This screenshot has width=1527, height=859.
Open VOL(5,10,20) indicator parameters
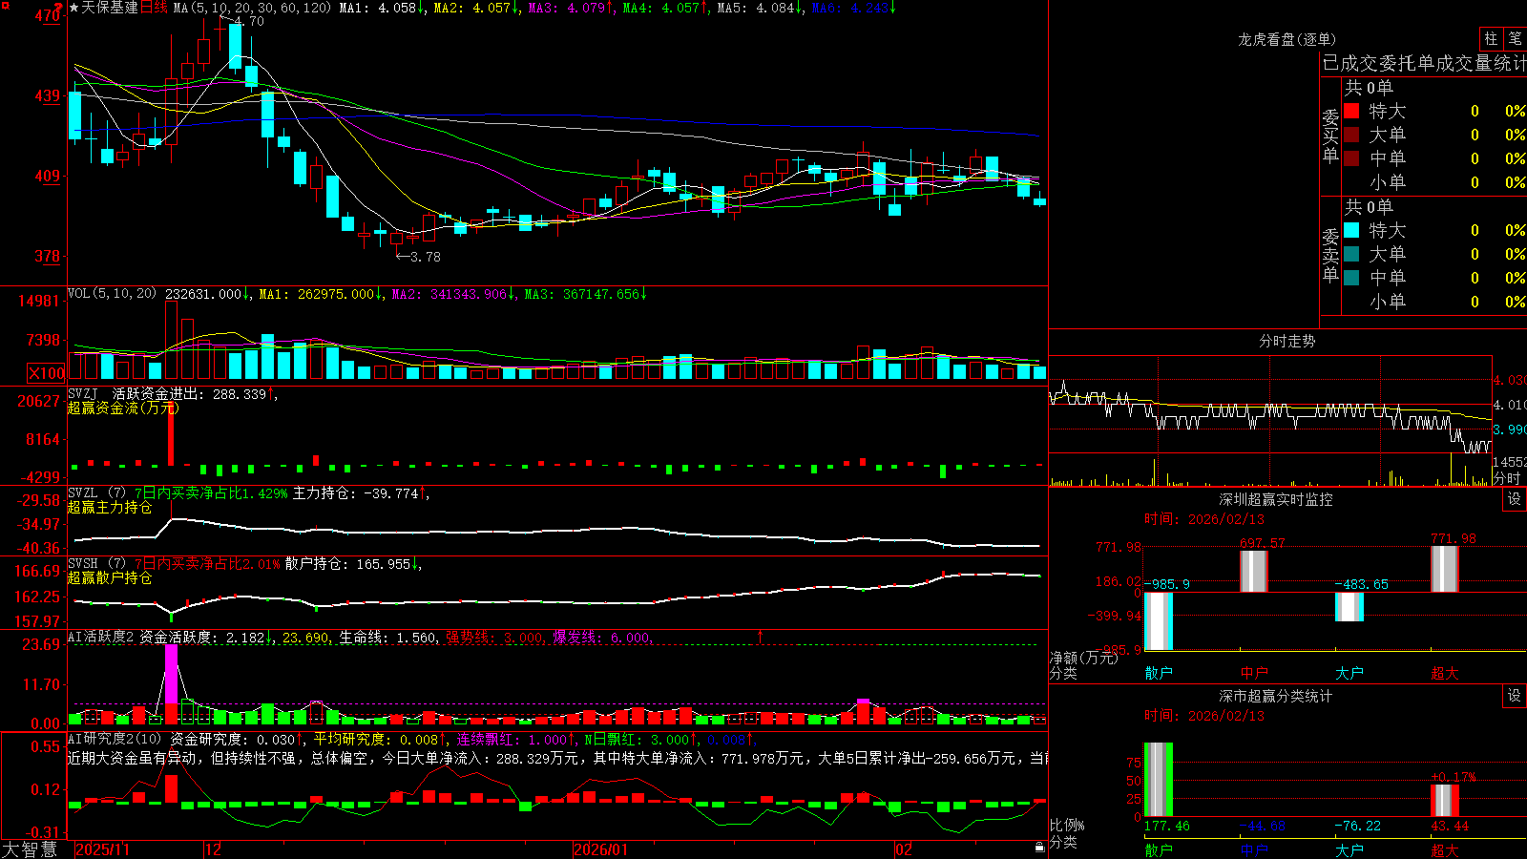click(112, 294)
